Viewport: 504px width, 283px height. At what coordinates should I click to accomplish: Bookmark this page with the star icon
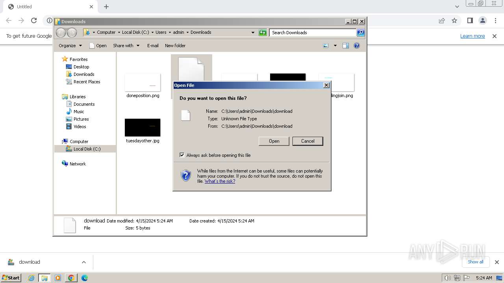454,20
